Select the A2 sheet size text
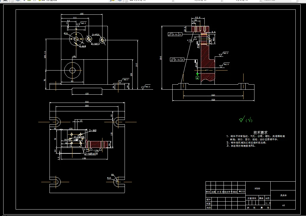306x216 pixels. [x=284, y=205]
